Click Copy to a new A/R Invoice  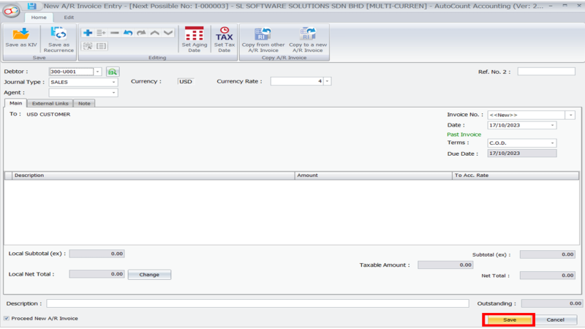[308, 39]
